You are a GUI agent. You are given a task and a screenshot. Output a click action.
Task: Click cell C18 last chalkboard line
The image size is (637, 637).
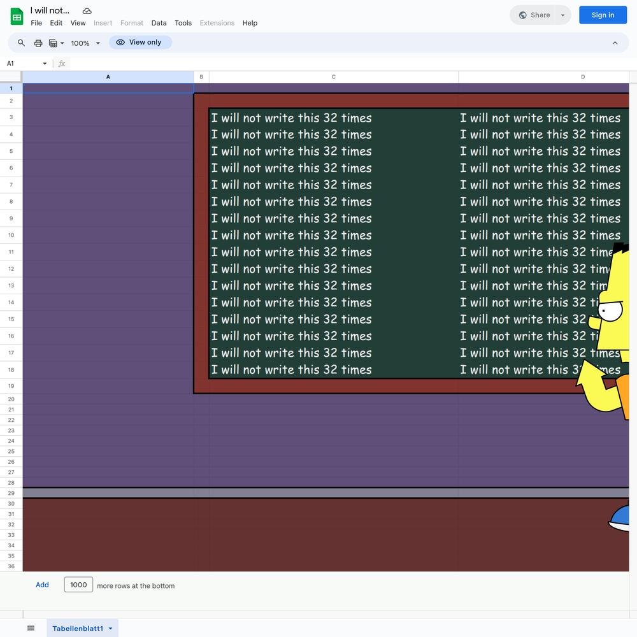334,369
